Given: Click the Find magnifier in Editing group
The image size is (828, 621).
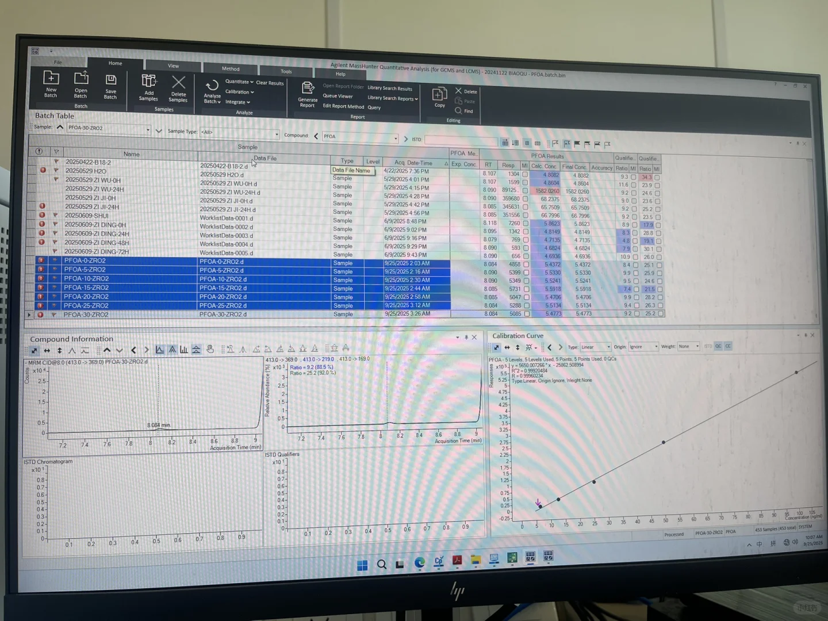Looking at the screenshot, I should [458, 111].
